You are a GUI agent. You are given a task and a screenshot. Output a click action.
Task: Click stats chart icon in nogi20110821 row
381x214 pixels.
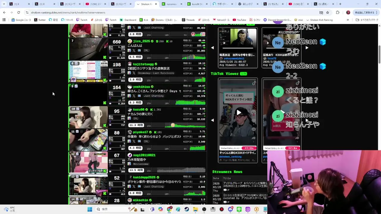pos(129,164)
